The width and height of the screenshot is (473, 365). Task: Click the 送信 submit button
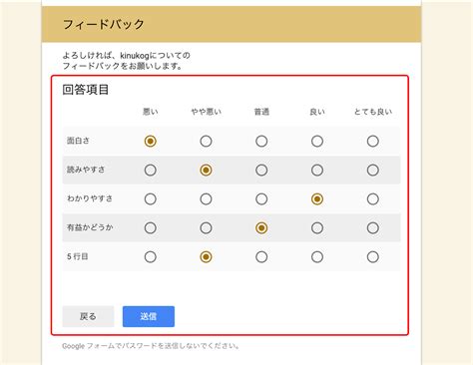[x=149, y=316]
